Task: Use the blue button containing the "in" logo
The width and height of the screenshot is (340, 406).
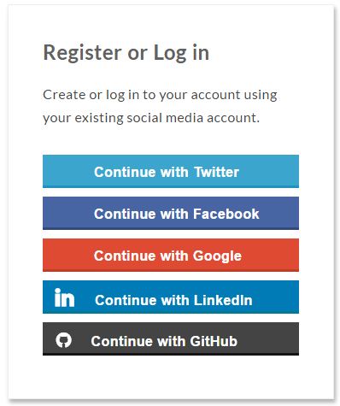Action: (x=171, y=297)
